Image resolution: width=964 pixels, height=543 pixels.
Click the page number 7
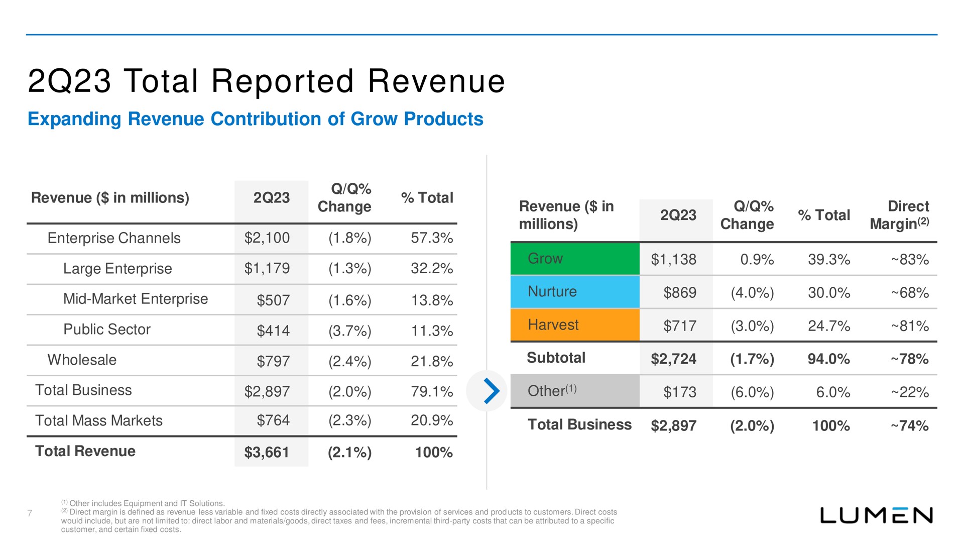click(30, 513)
